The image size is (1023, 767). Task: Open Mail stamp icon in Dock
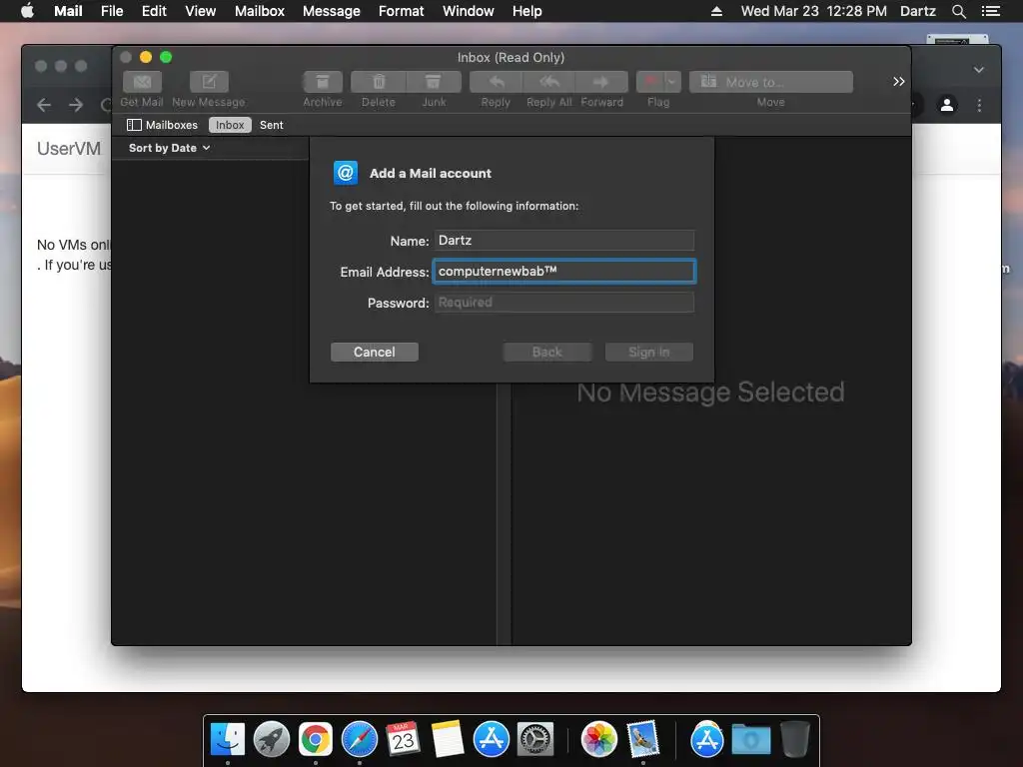click(643, 740)
